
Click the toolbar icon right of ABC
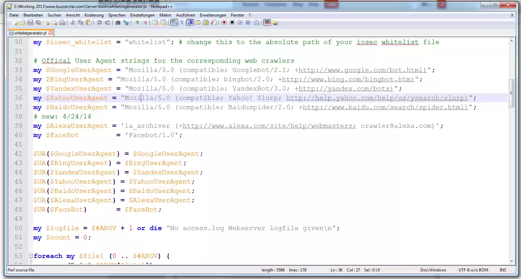[x=275, y=23]
